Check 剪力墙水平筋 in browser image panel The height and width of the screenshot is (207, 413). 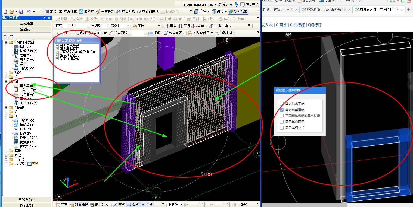coord(282,104)
